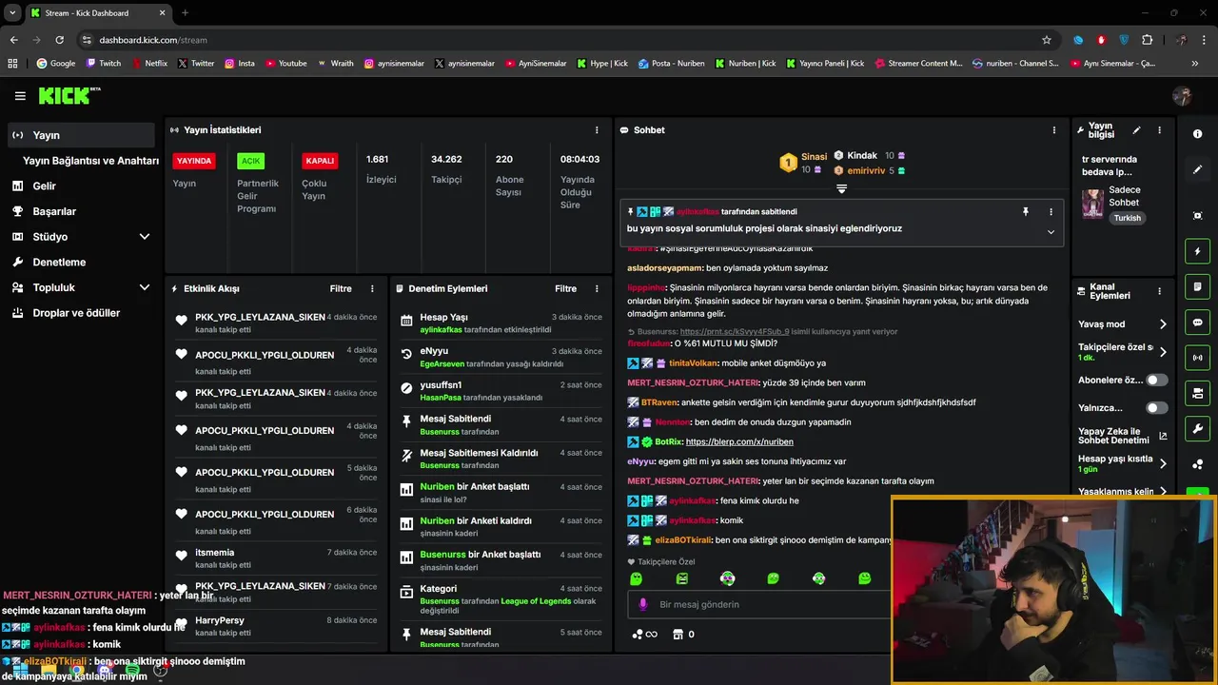
Task: Click the channel points infinity icon below chat
Action: pos(645,634)
